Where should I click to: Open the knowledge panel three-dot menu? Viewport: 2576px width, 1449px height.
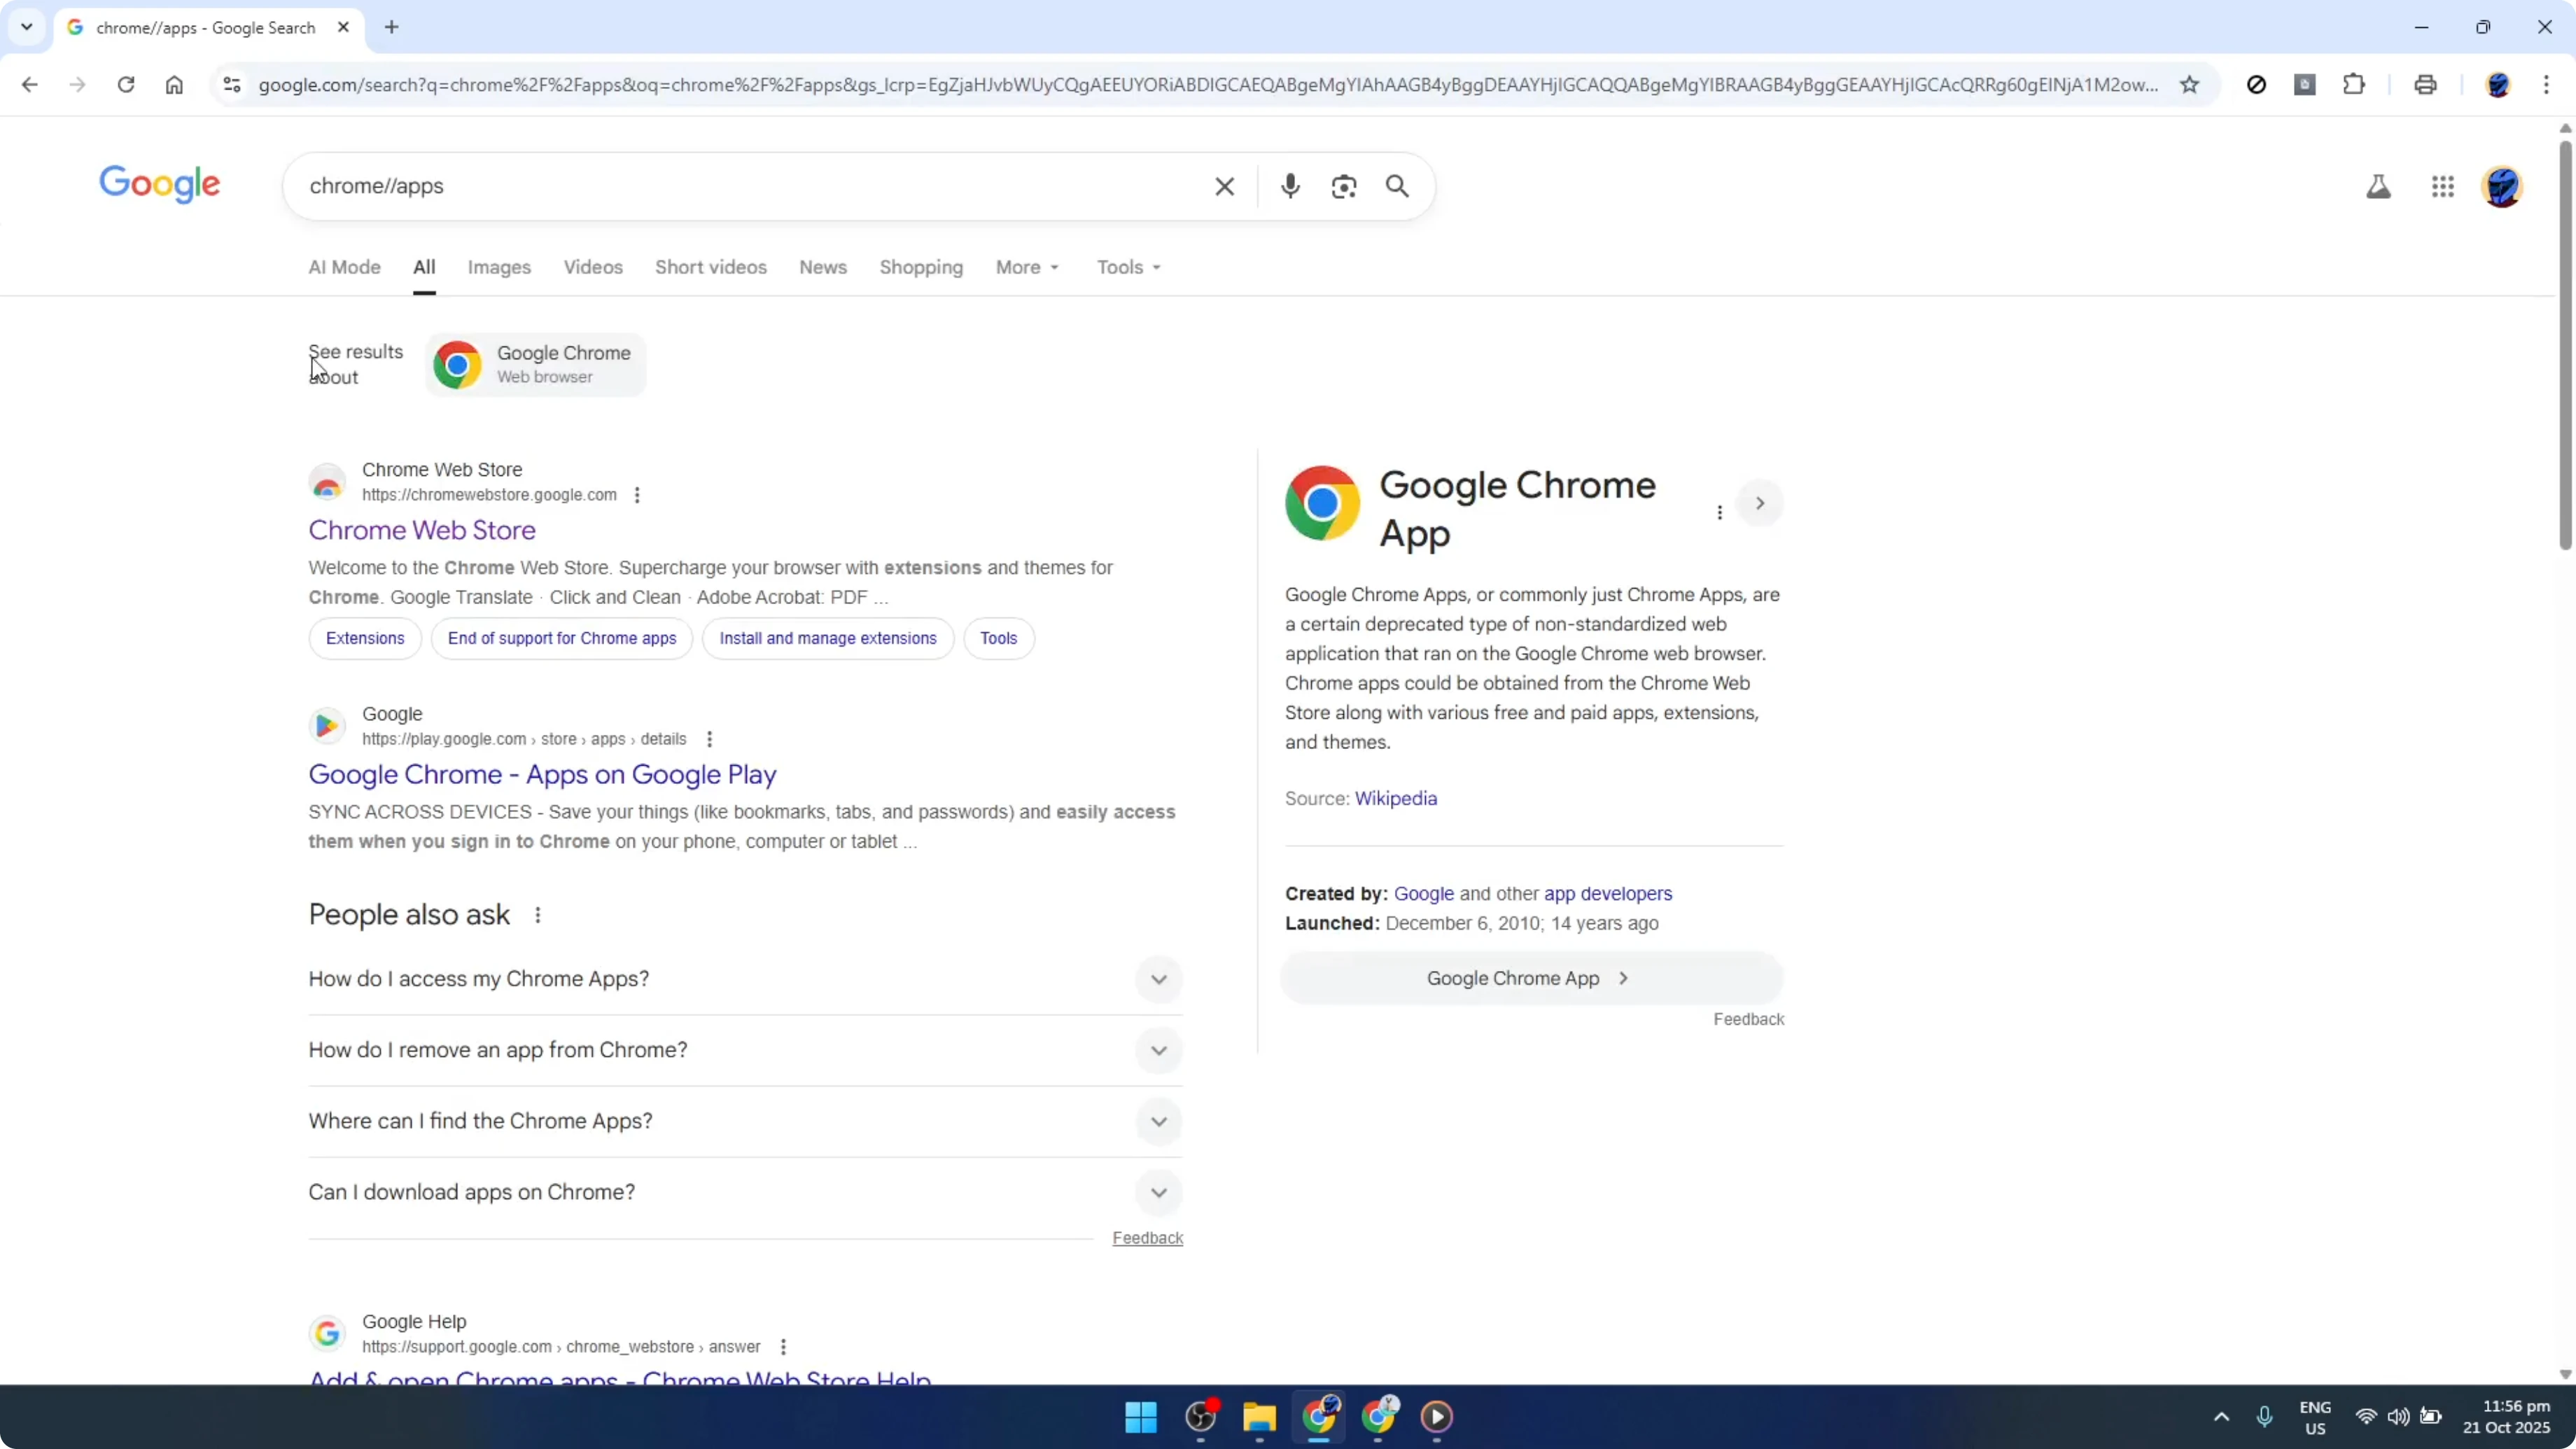pos(1719,512)
